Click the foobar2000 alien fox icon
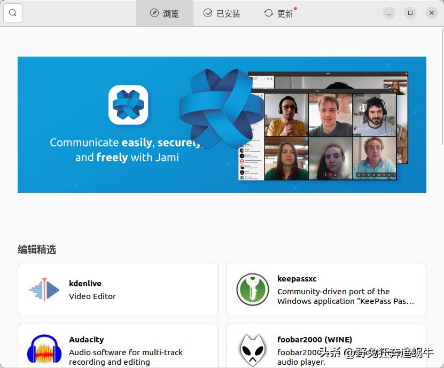 253,350
